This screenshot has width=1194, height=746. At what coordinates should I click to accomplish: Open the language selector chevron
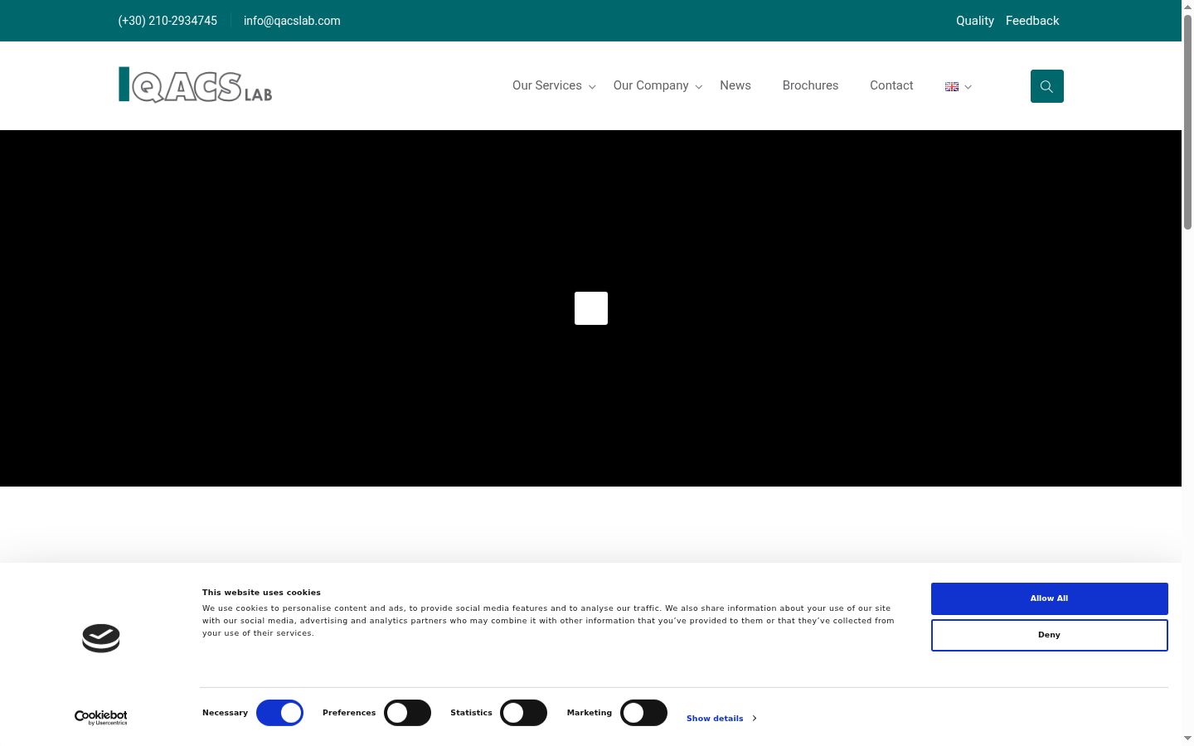click(968, 87)
